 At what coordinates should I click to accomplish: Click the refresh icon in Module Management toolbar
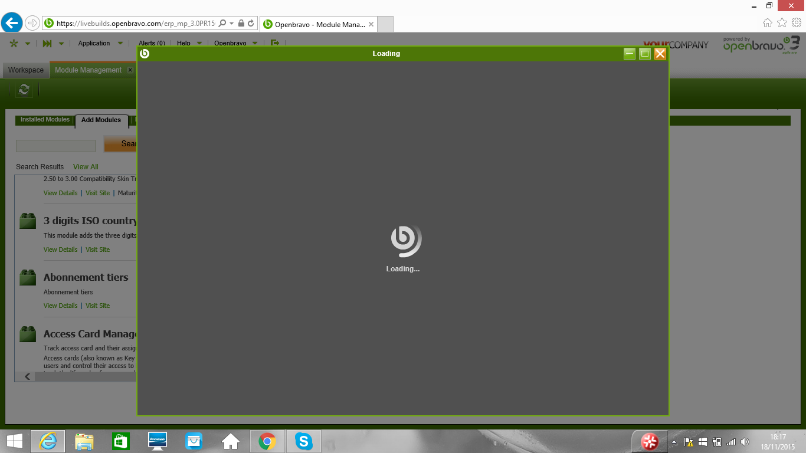coord(24,90)
